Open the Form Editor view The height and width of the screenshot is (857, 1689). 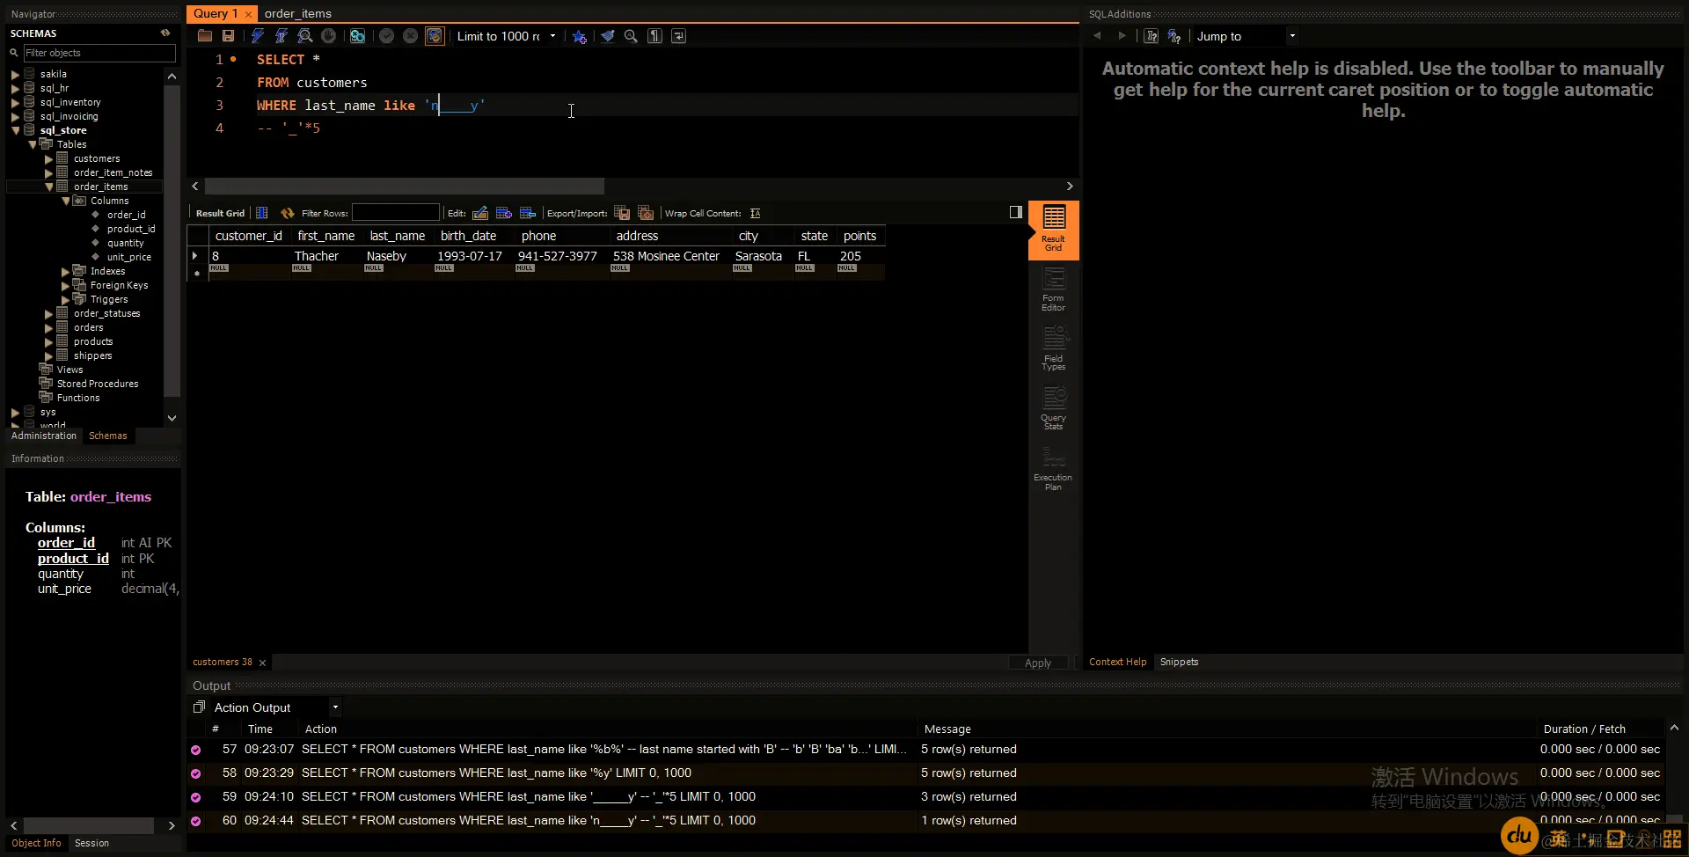coord(1054,289)
